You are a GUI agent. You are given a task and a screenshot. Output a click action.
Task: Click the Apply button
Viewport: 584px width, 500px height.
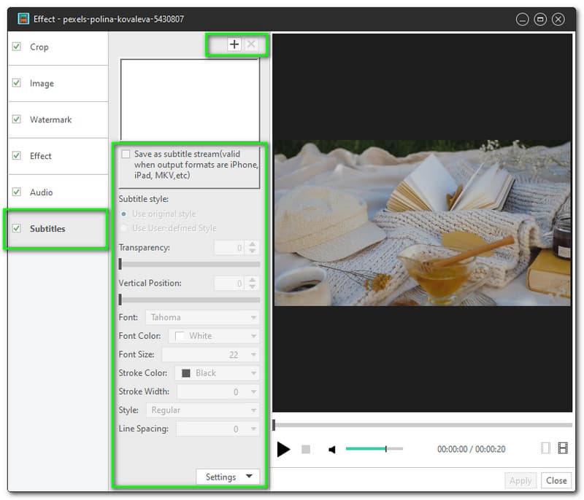[x=520, y=480]
